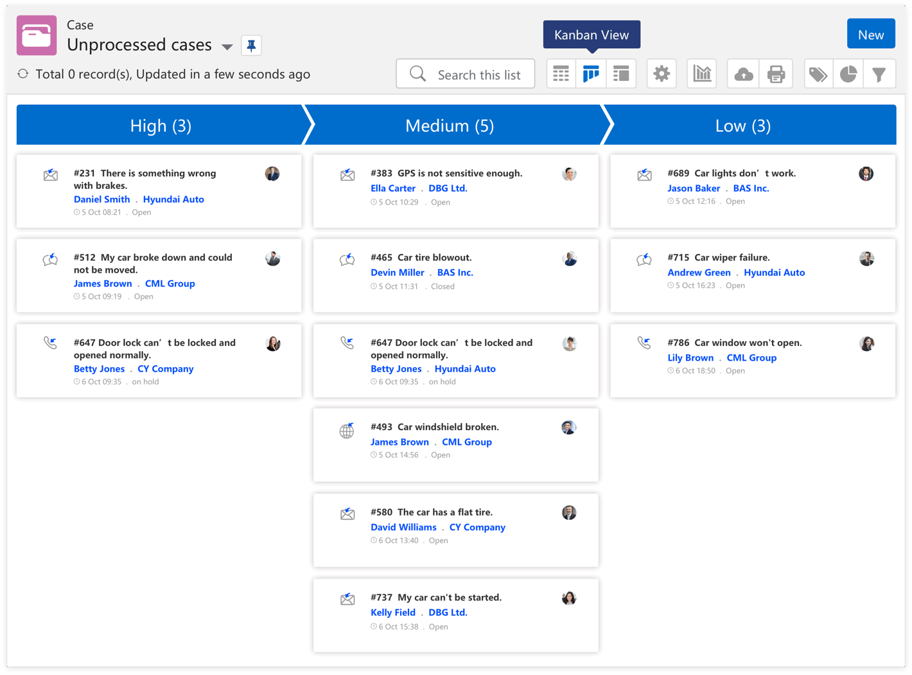Open list settings gear icon
Image resolution: width=912 pixels, height=675 pixels.
click(x=662, y=74)
